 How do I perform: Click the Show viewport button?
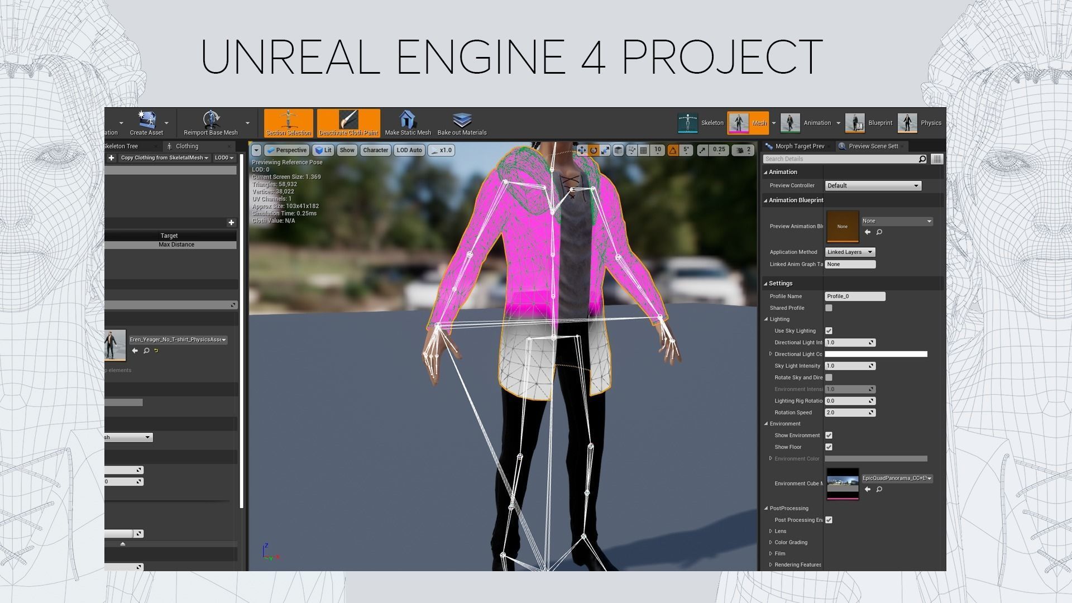coord(347,150)
